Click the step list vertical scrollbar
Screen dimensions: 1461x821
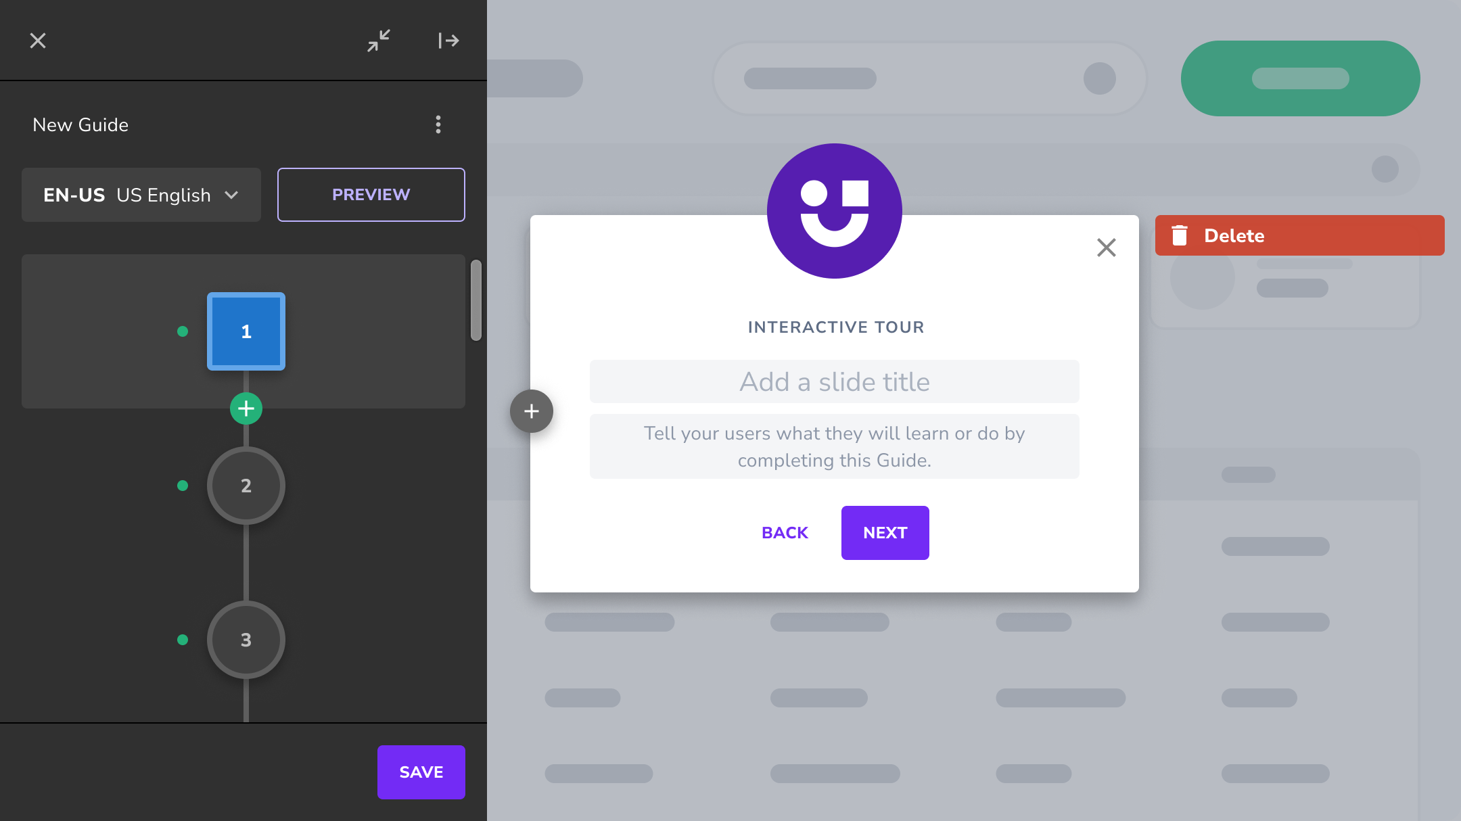(x=476, y=300)
